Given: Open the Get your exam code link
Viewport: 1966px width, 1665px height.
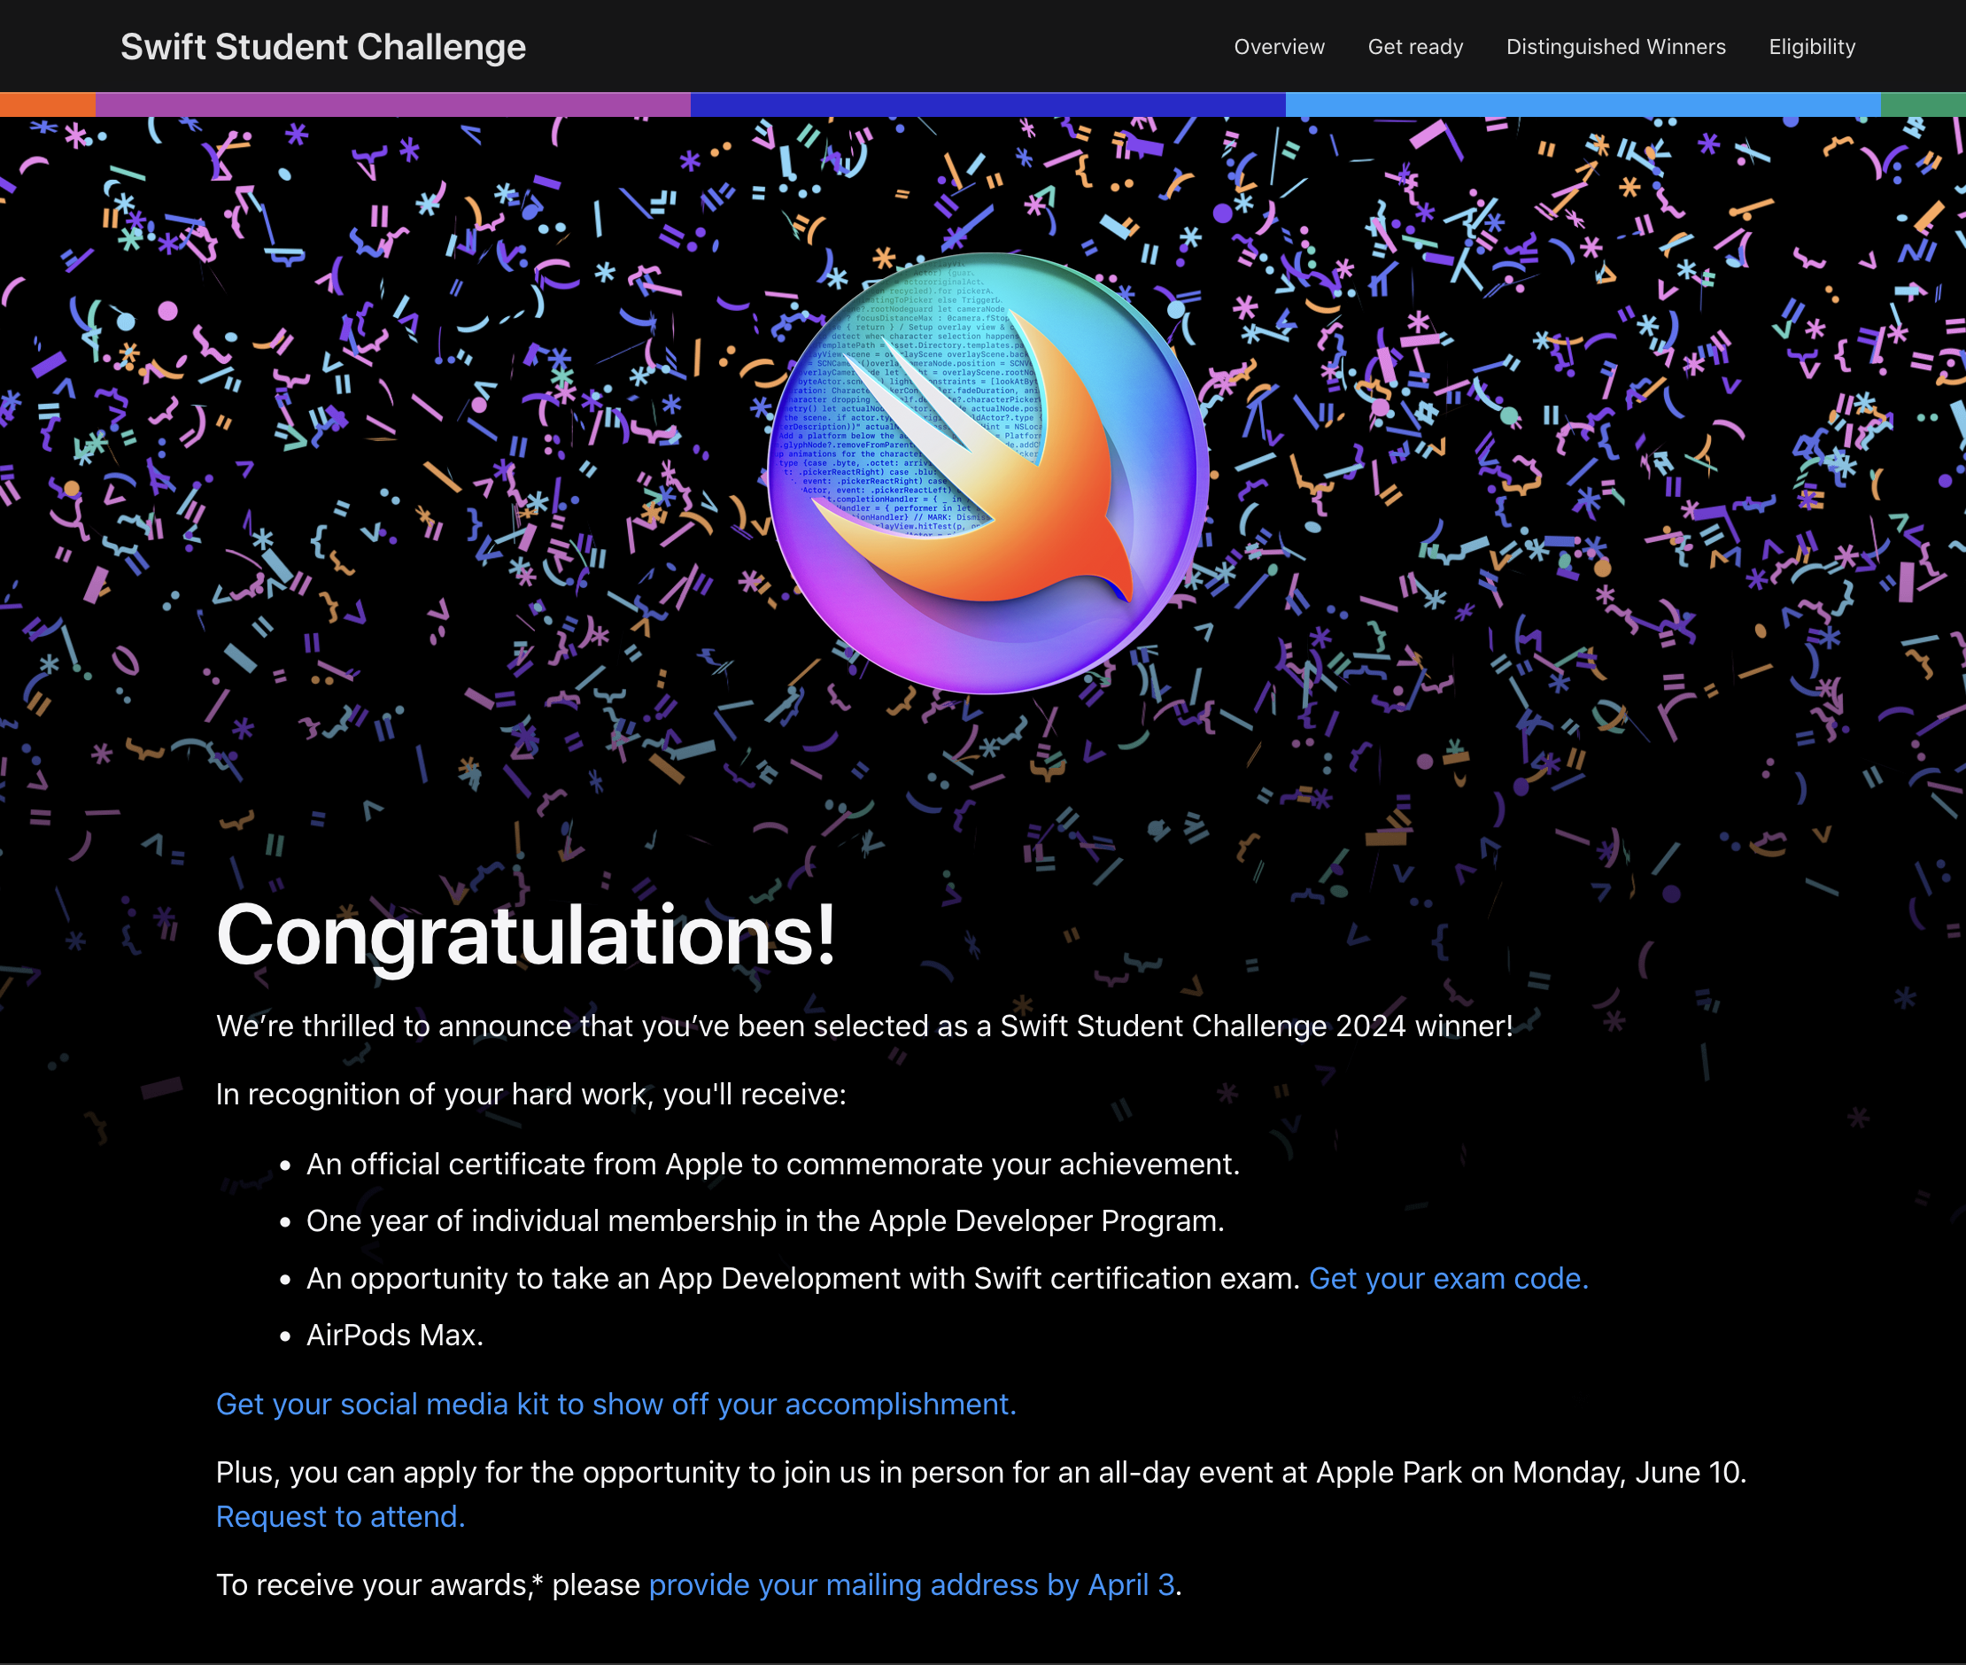Looking at the screenshot, I should [1448, 1277].
